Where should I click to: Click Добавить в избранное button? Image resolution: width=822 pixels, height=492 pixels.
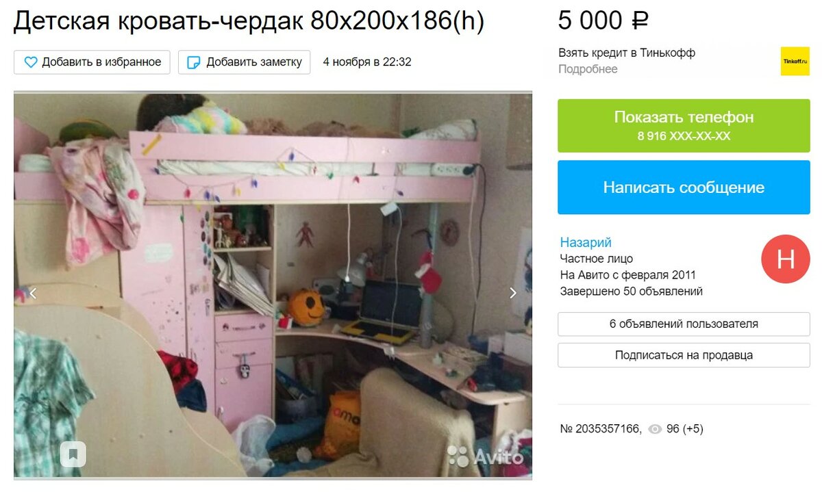92,62
